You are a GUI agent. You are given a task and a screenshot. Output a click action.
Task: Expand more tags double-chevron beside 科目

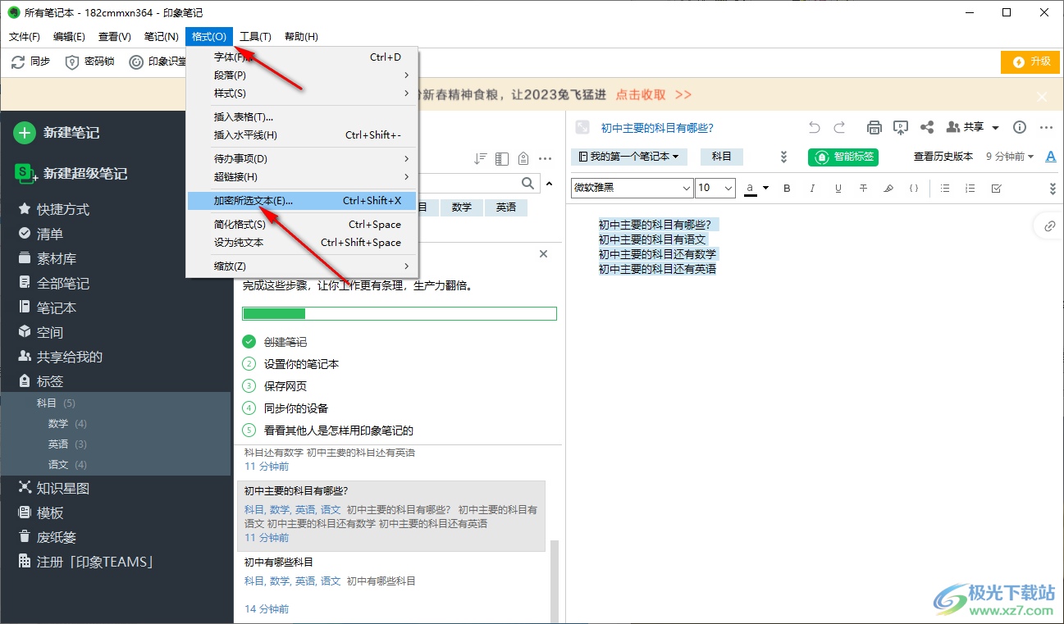point(783,157)
